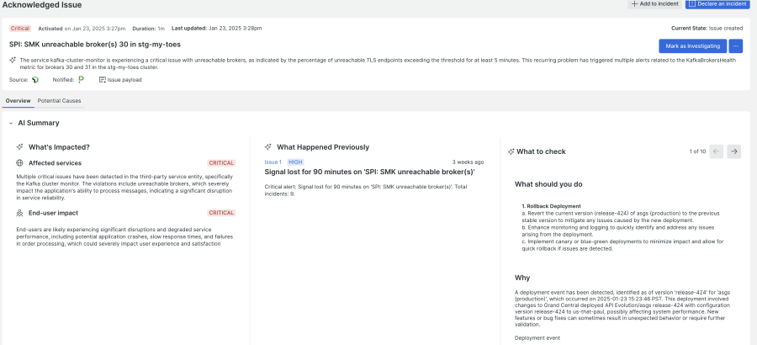Switch to the Potential Causes tab
The height and width of the screenshot is (345, 757).
coord(60,101)
